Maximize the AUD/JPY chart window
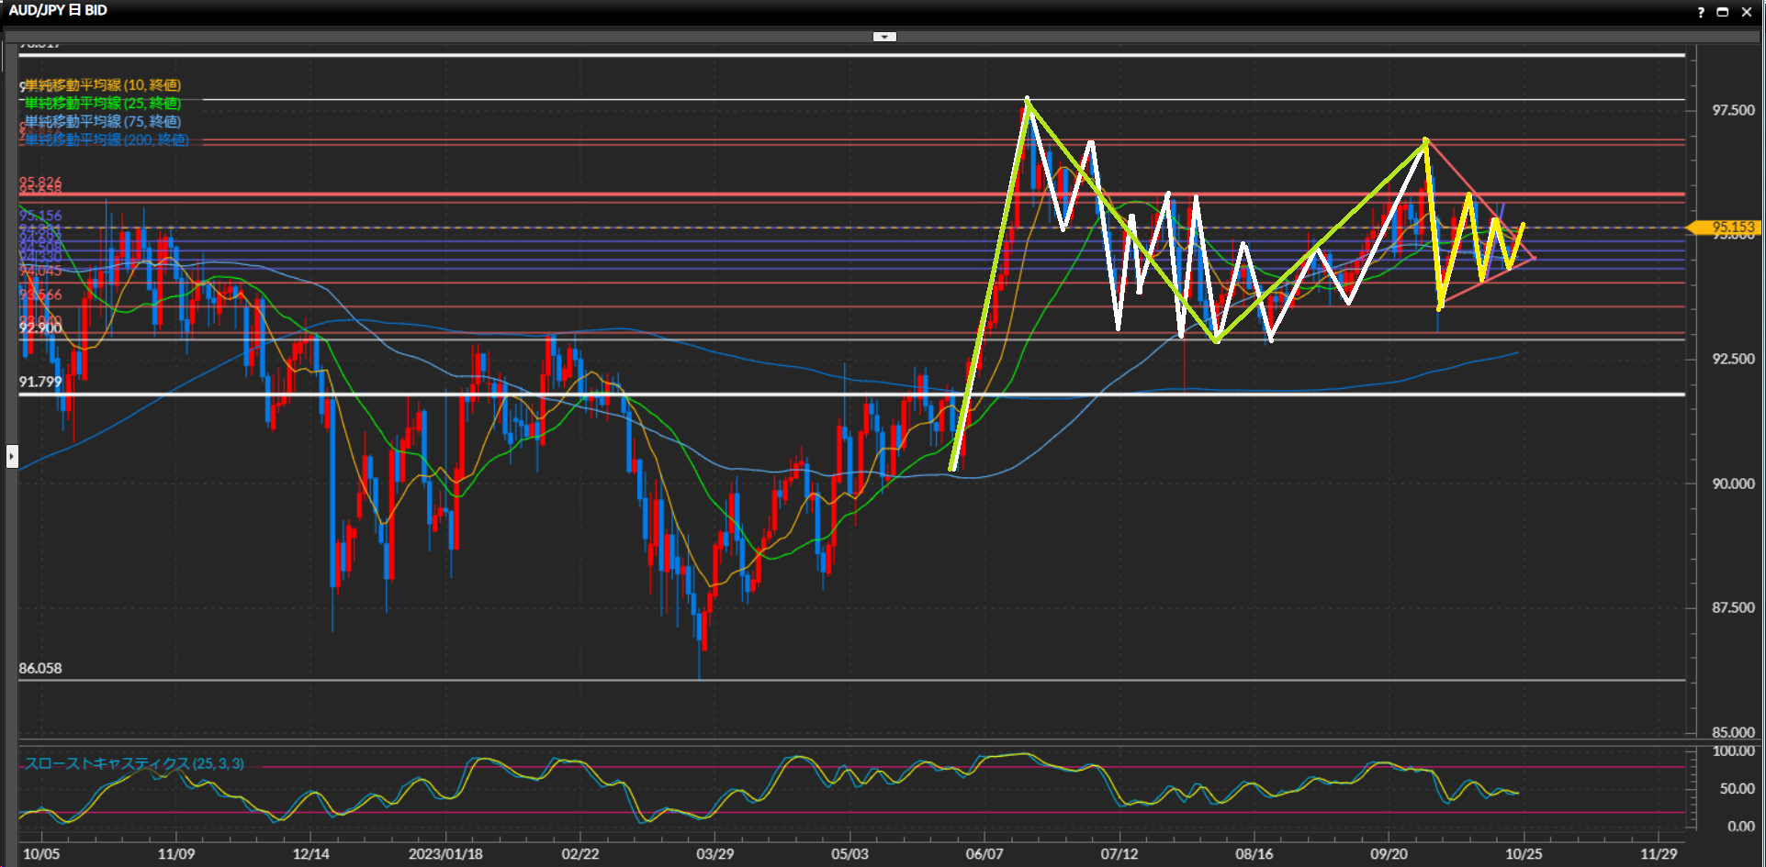Image resolution: width=1766 pixels, height=867 pixels. (x=1723, y=12)
